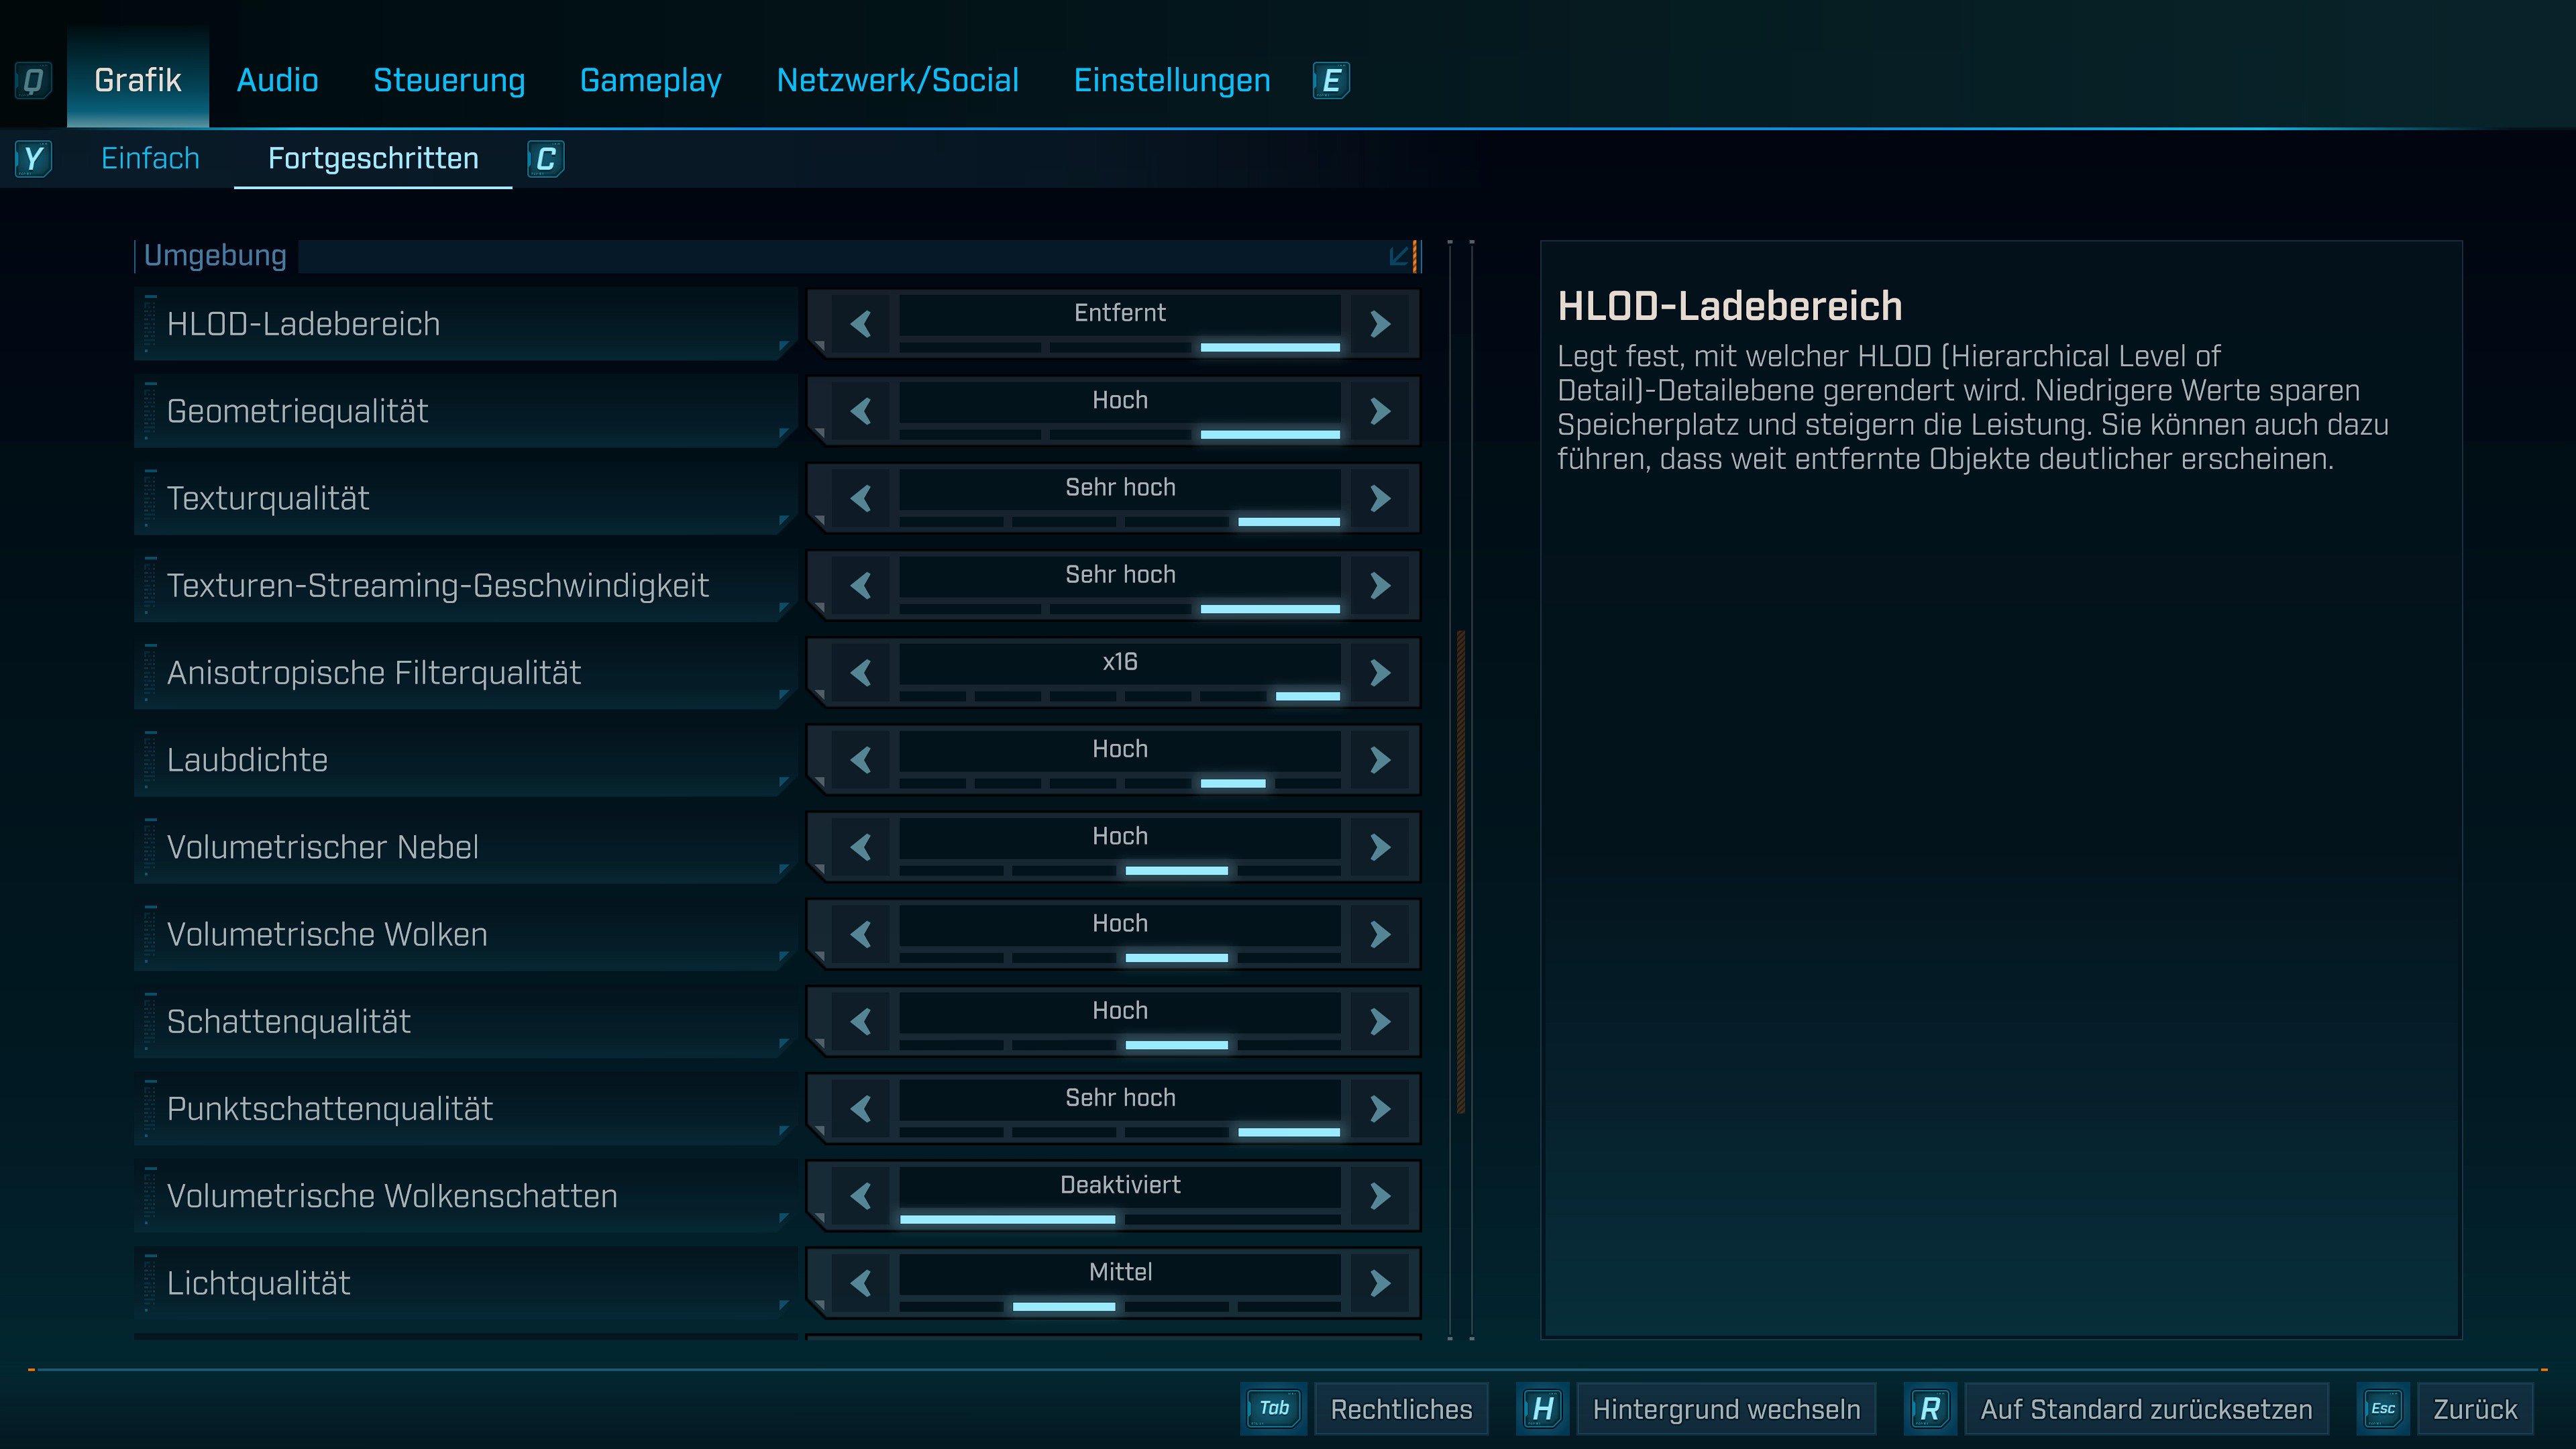Screen dimensions: 2576x1449
Task: Enable Volumetrische Wolkenschatten with right arrow
Action: tap(1380, 1196)
